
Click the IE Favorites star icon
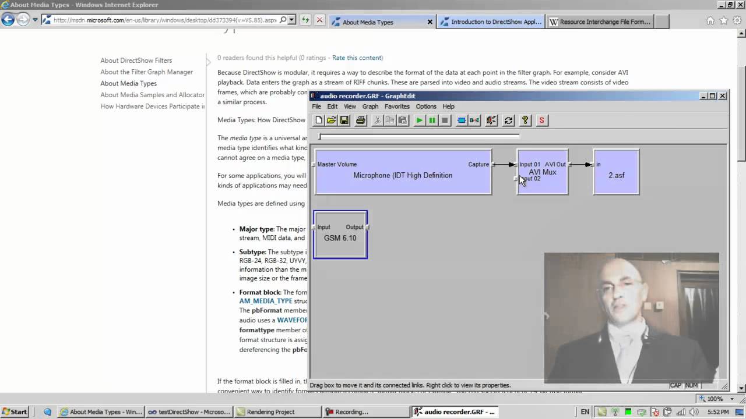pyautogui.click(x=724, y=21)
